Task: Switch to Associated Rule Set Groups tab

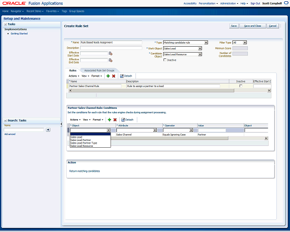Action: (99, 71)
